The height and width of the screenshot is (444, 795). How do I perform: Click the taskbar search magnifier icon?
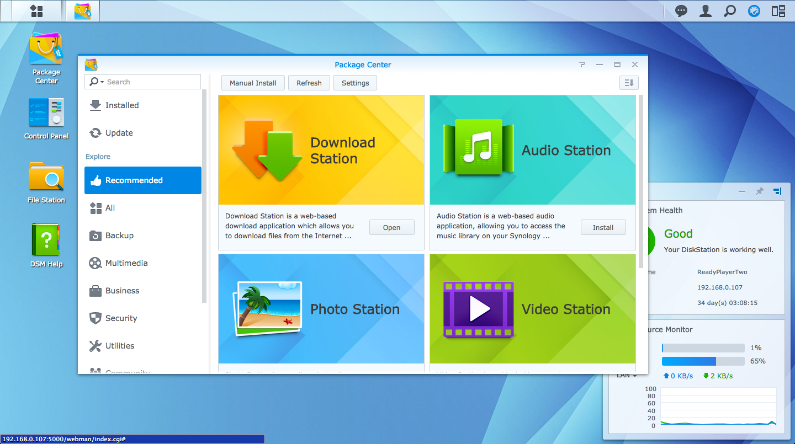730,11
